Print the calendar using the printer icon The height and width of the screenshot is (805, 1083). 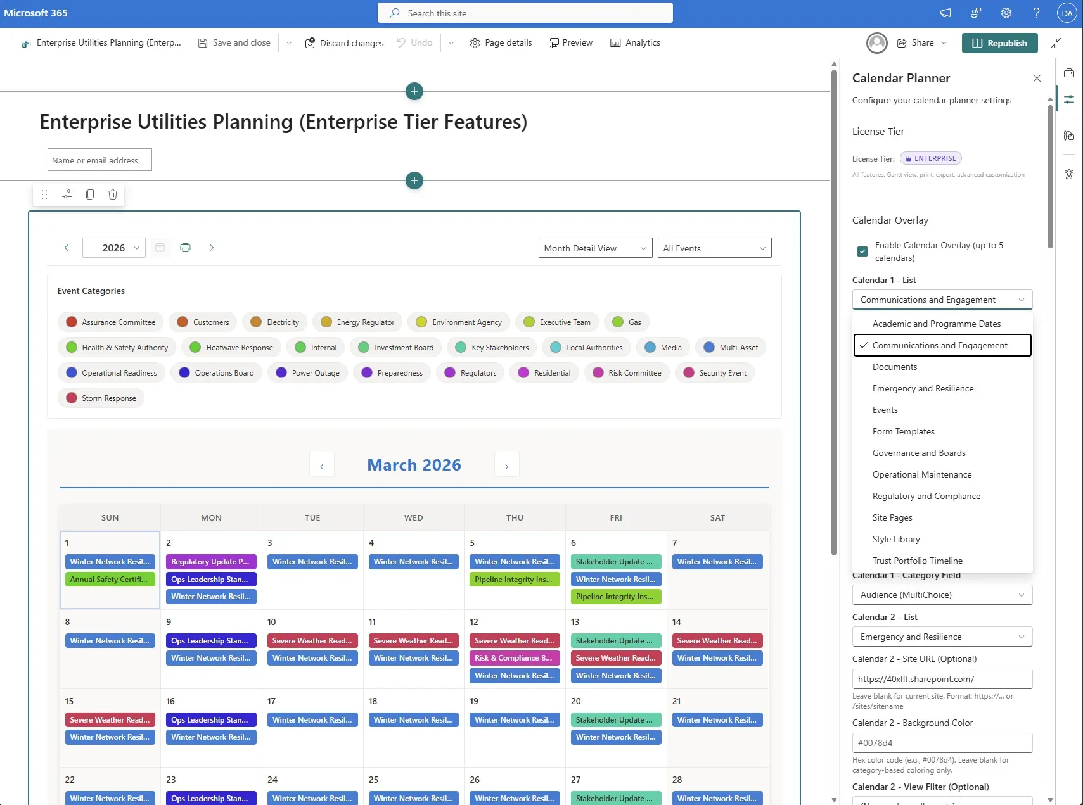coord(185,247)
